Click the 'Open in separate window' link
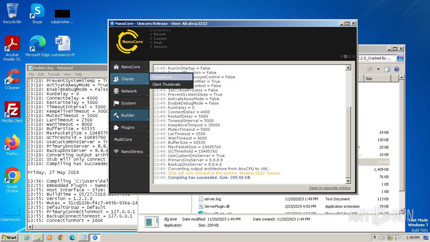This screenshot has height=242, width=430. point(330,188)
